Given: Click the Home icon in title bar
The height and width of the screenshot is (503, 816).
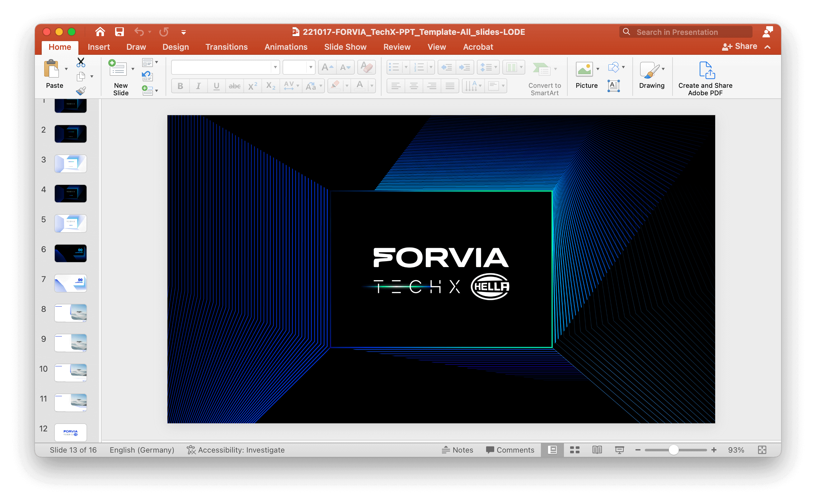Looking at the screenshot, I should click(x=100, y=32).
